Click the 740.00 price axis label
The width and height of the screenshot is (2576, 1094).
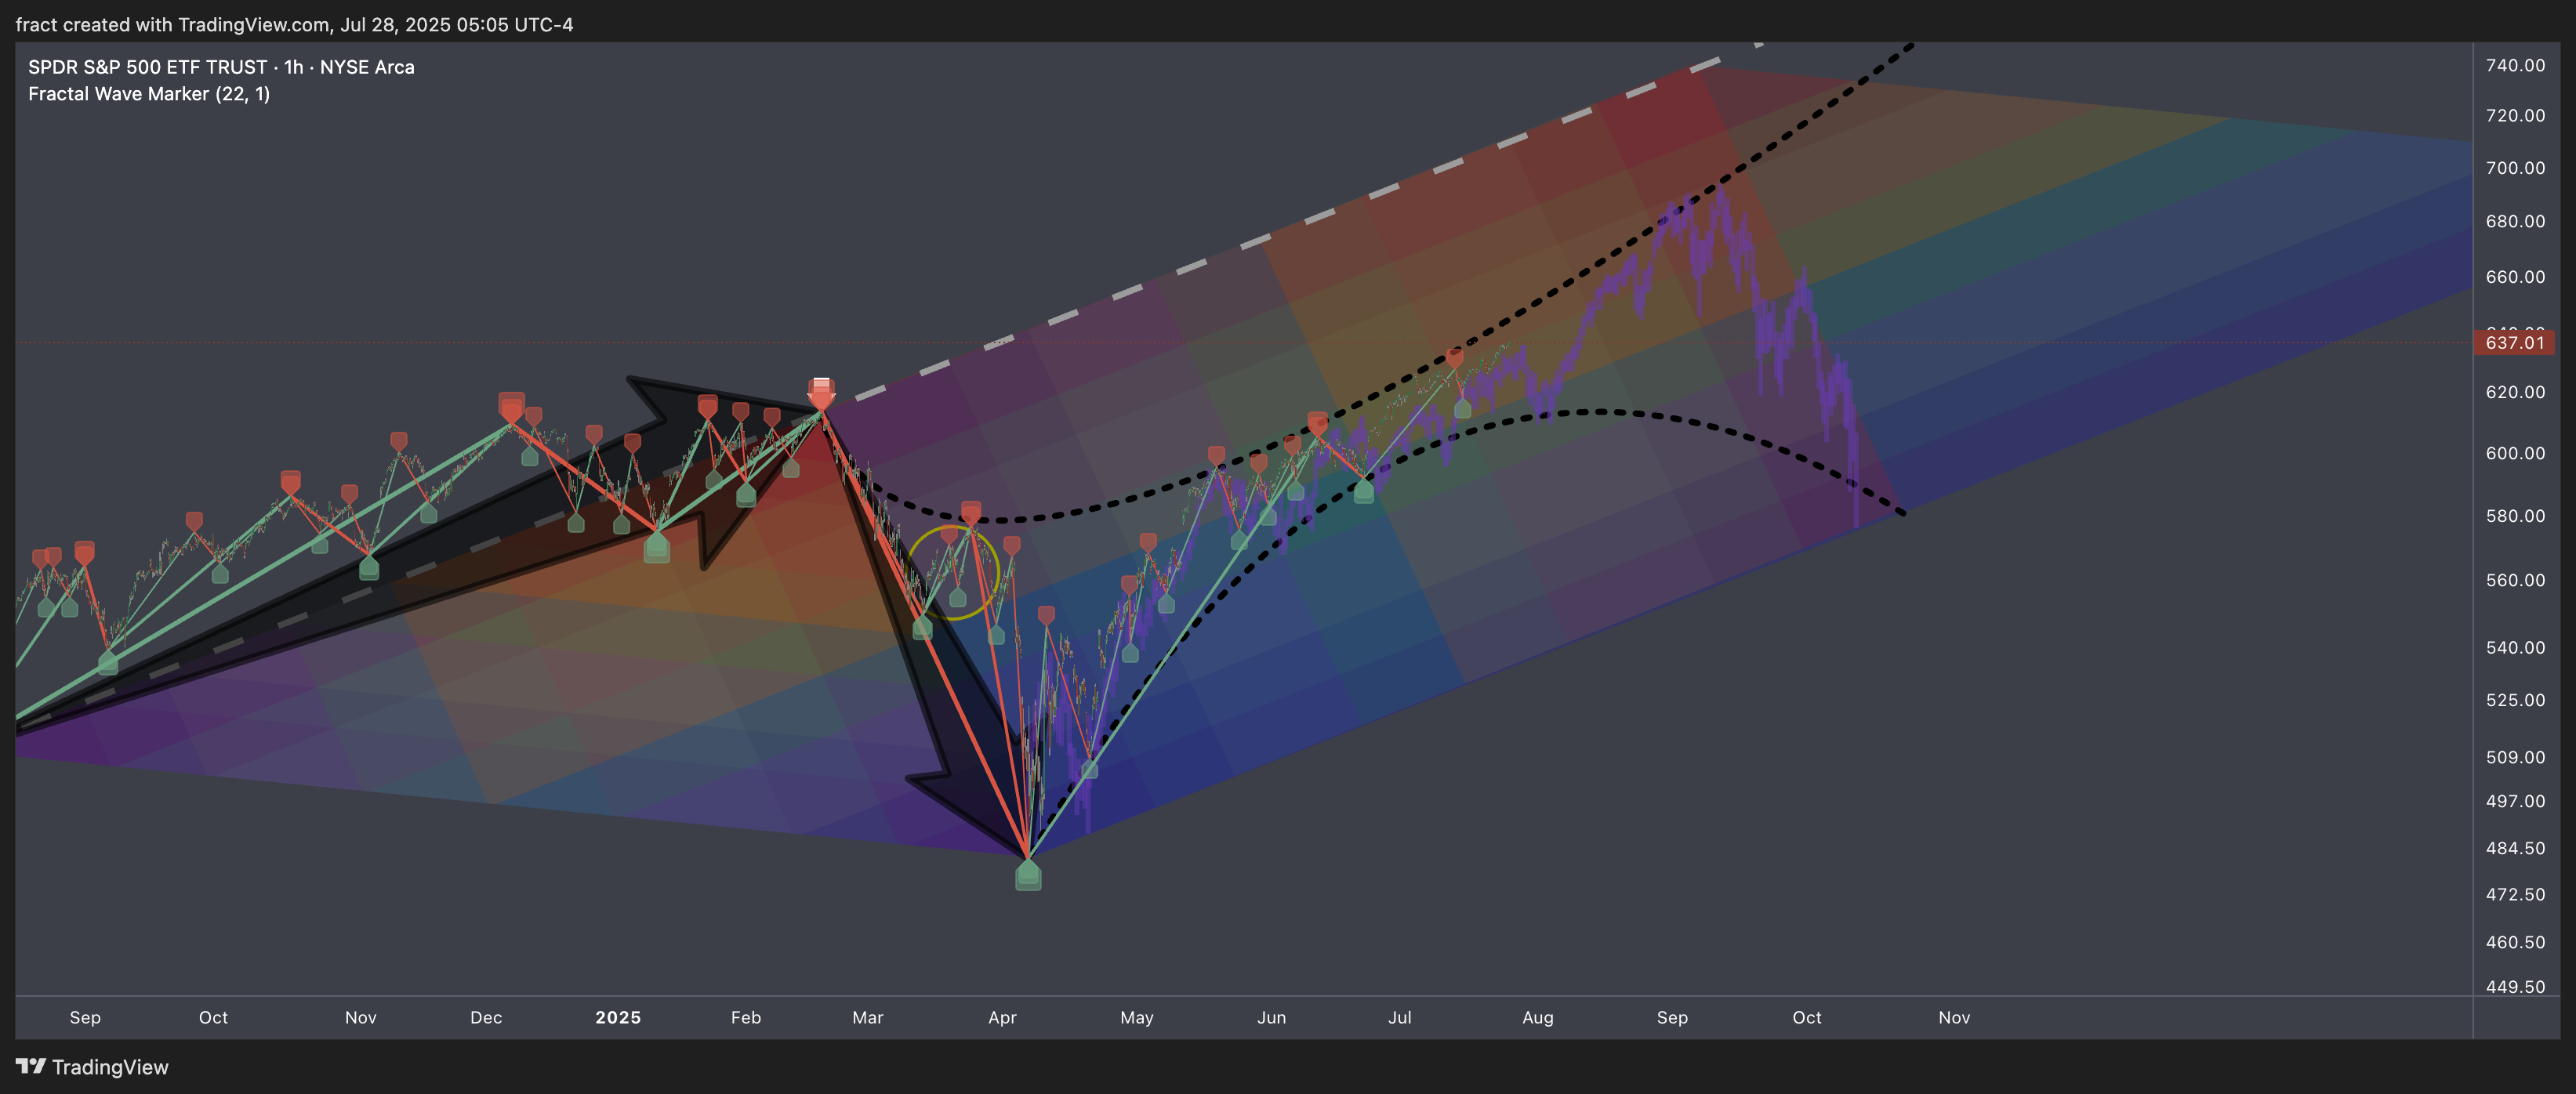tap(2515, 65)
